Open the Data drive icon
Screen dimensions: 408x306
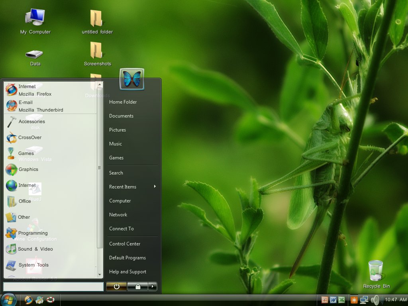click(x=35, y=58)
